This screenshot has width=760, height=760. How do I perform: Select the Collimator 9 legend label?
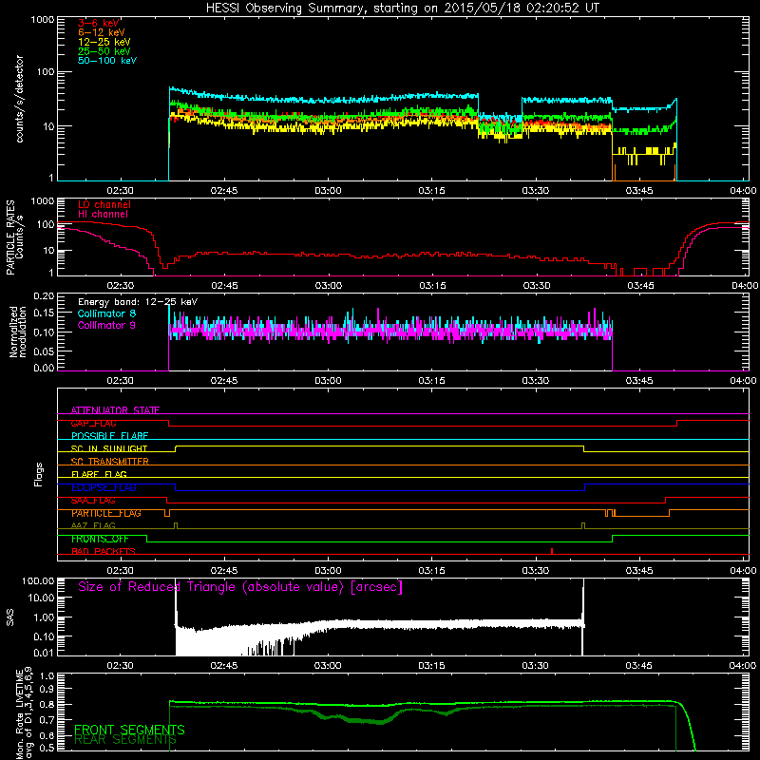point(106,325)
